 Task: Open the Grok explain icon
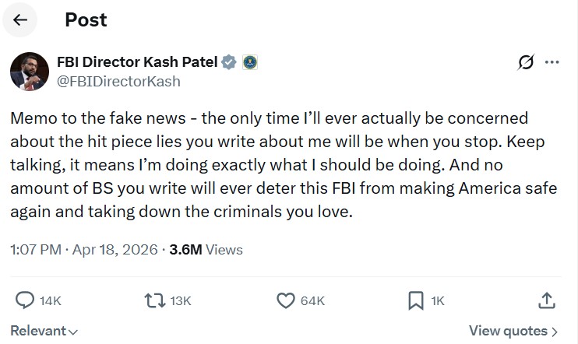525,62
